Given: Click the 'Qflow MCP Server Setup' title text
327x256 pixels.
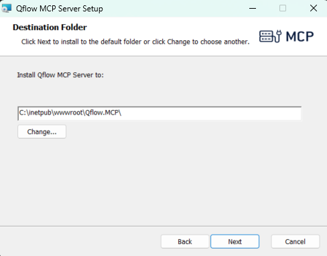Looking at the screenshot, I should [x=60, y=9].
